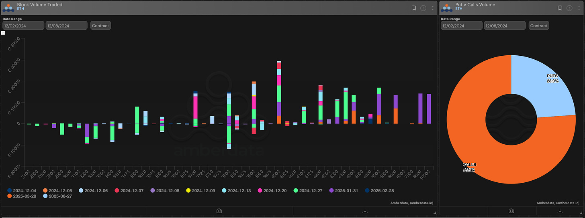Toggle 2025-03-28 series in legend
This screenshot has height=218, width=585.
pos(22,196)
